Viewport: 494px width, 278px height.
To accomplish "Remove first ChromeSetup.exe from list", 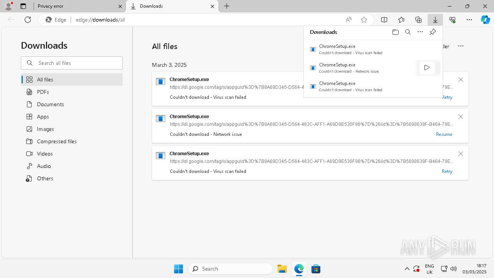I will tap(461, 80).
